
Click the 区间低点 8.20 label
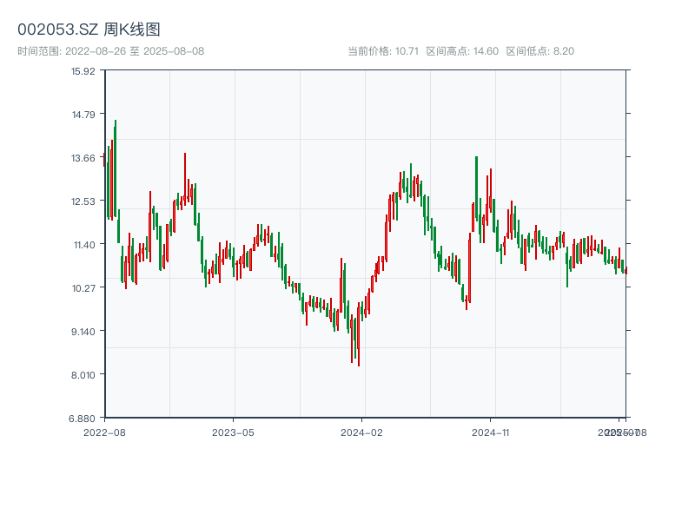pos(539,51)
